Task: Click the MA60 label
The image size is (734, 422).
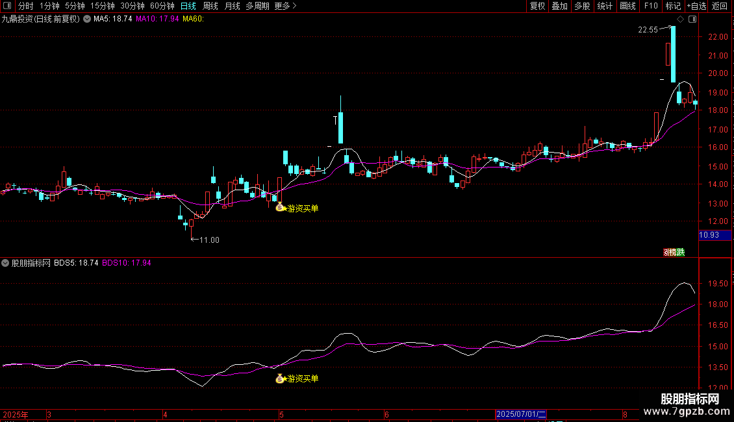Action: [x=194, y=19]
